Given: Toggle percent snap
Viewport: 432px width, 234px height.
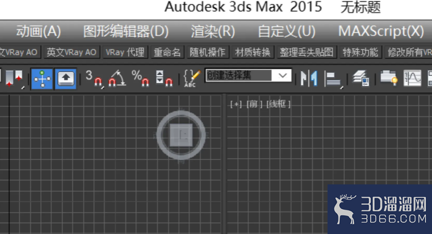Looking at the screenshot, I should [x=141, y=79].
